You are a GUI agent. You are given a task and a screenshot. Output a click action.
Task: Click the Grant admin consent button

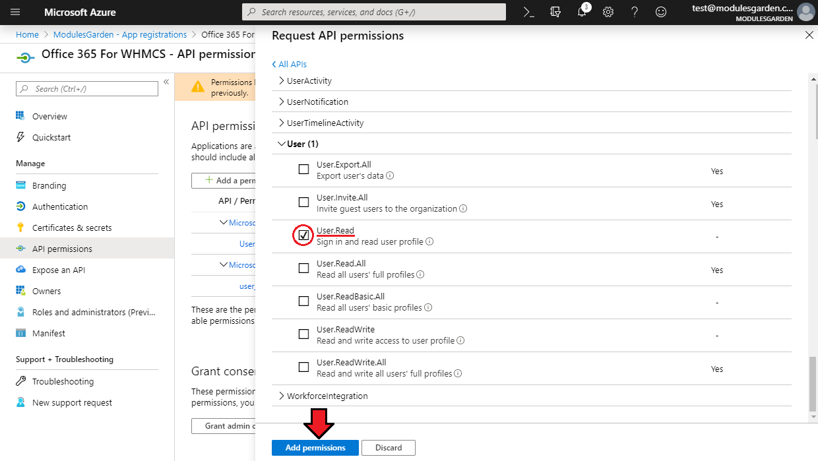(223, 426)
